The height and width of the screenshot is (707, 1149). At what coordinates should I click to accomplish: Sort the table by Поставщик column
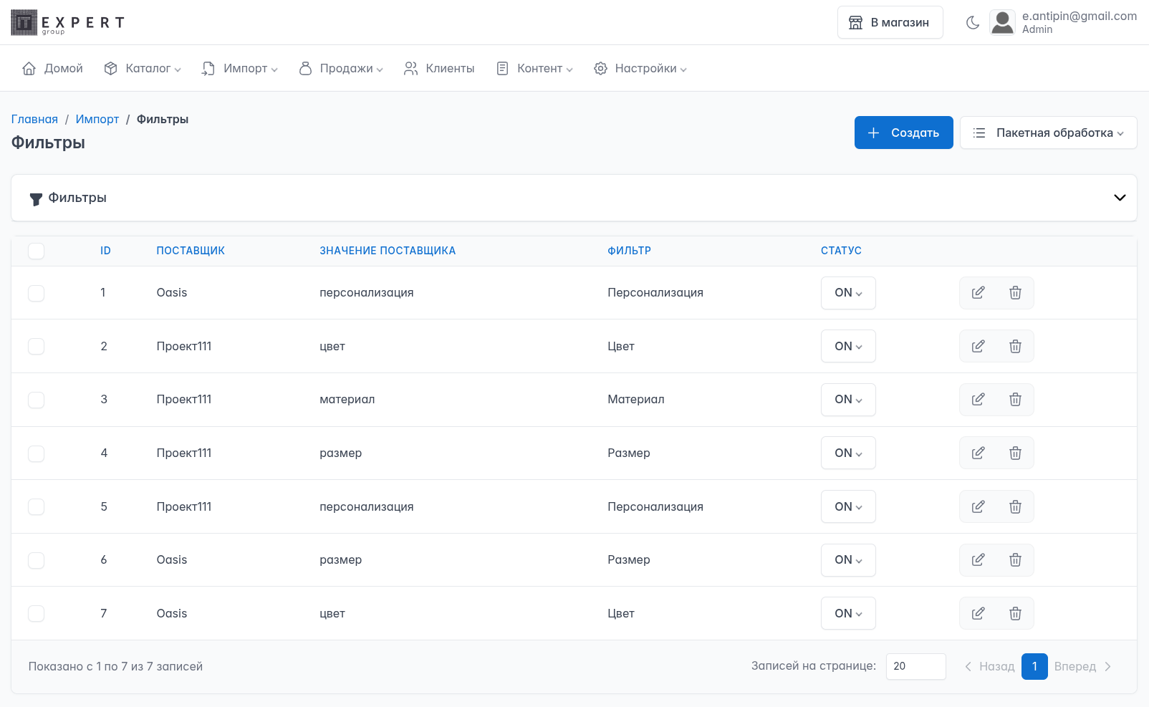point(191,251)
